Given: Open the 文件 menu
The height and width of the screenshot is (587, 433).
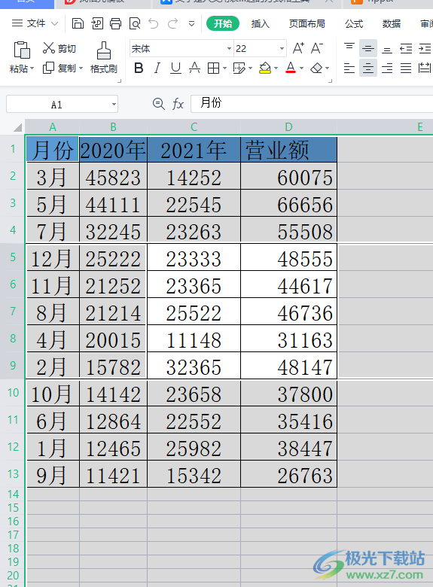Looking at the screenshot, I should (35, 23).
